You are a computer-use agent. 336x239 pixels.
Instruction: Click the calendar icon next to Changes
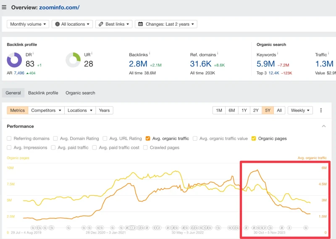[x=140, y=24]
